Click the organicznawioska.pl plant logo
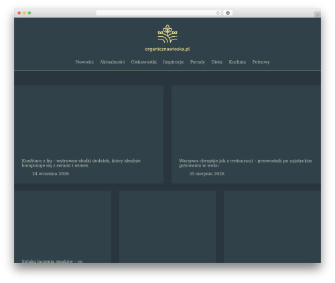 (x=167, y=33)
